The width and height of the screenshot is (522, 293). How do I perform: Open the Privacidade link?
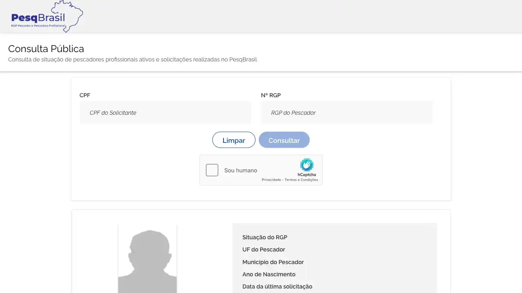coord(272,179)
